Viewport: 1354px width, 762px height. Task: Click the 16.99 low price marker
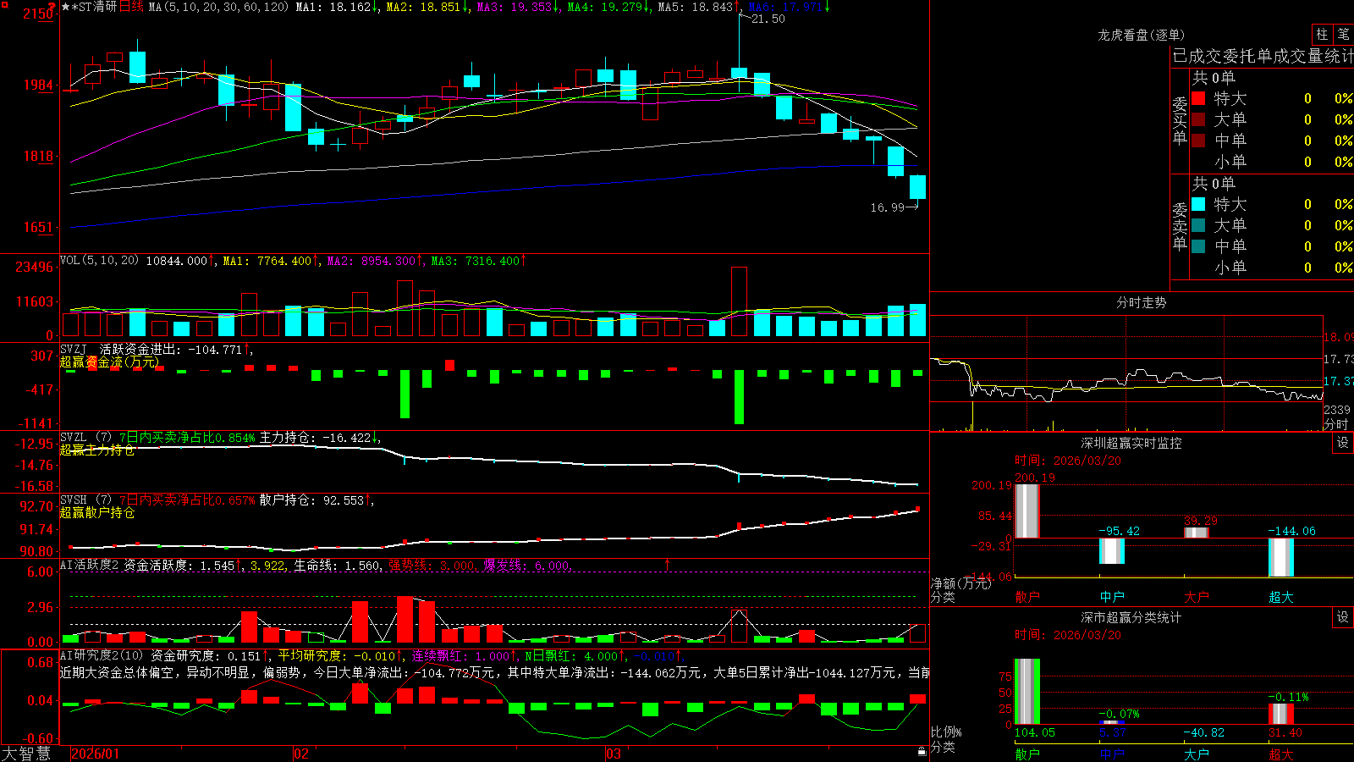pyautogui.click(x=887, y=207)
